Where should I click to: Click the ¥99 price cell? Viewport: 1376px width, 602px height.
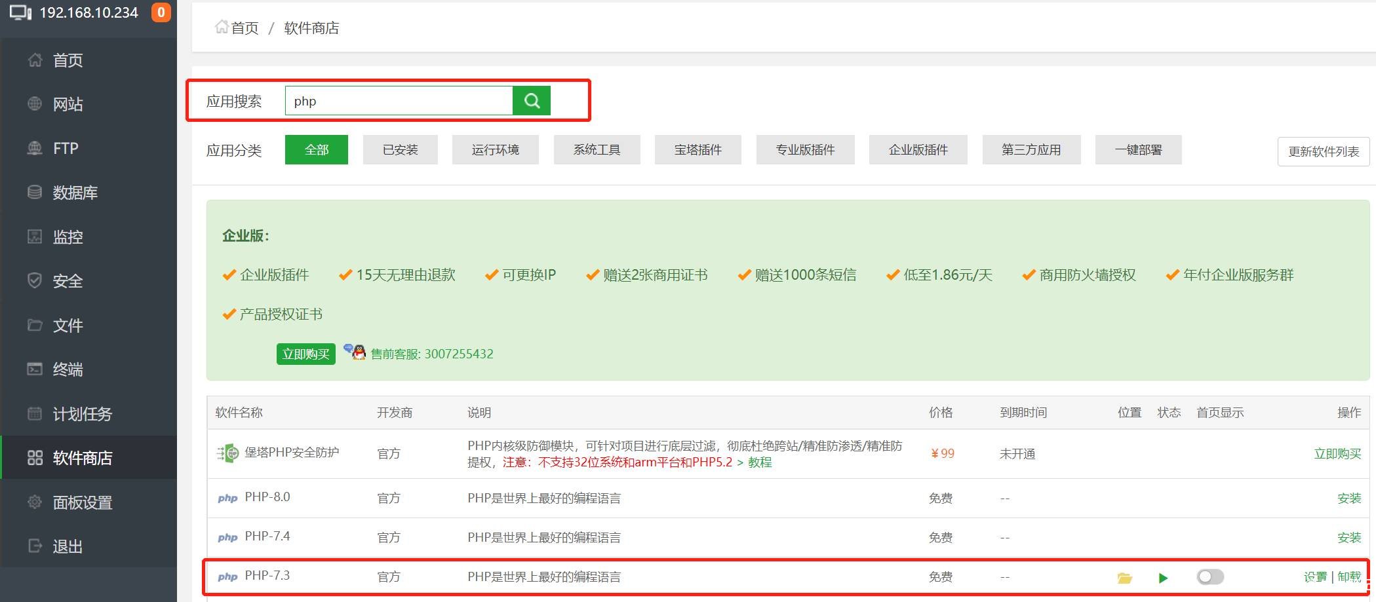942,453
